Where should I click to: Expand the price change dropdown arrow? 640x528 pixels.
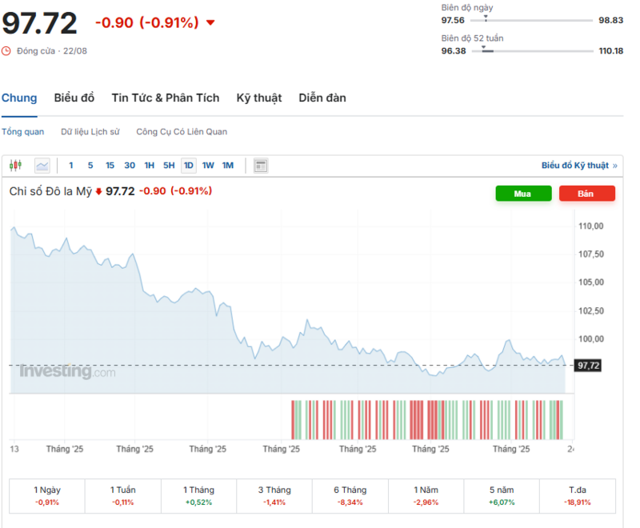210,24
